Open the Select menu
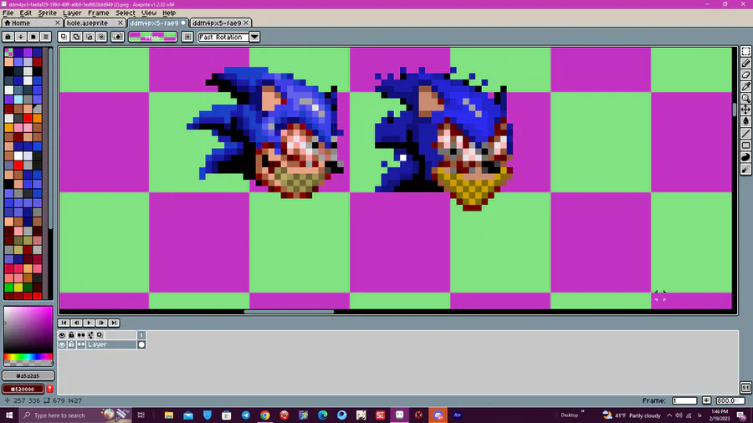Viewport: 753px width, 423px height. point(125,13)
